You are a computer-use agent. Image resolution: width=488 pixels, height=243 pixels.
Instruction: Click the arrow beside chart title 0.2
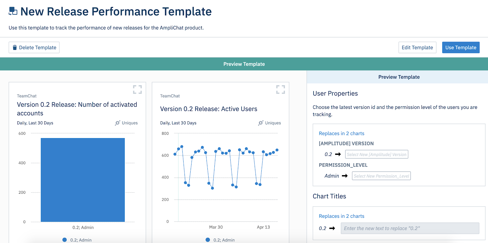332,228
